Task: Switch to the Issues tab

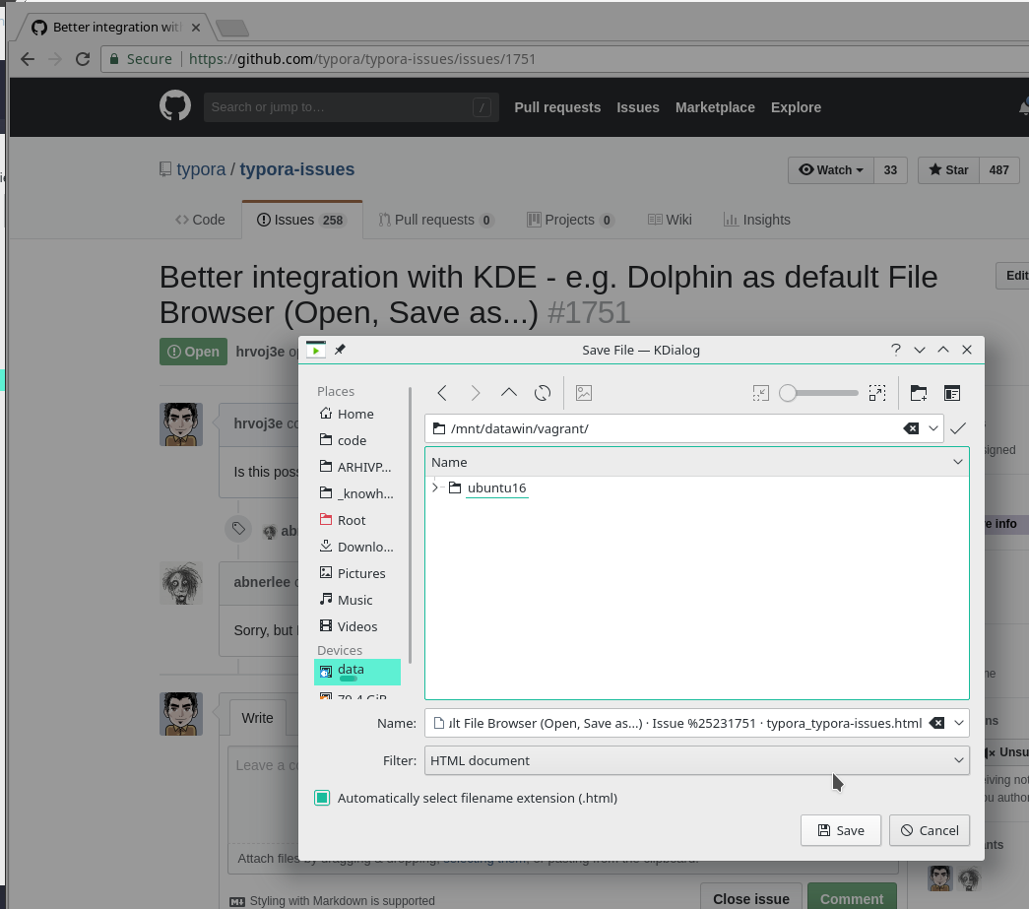Action: click(301, 219)
